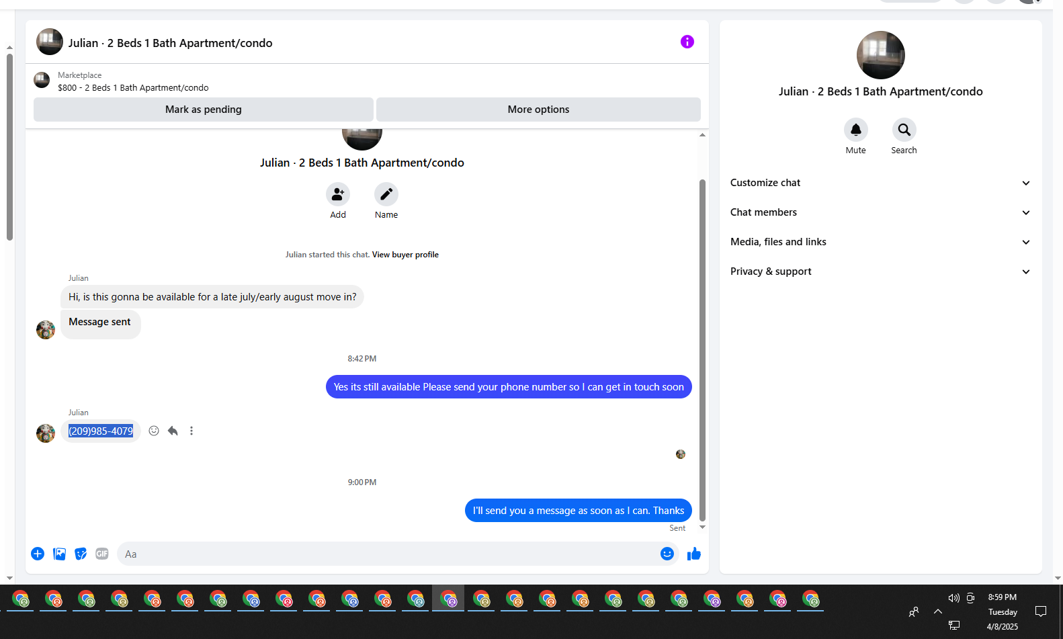Send a thumbs up like
1063x639 pixels.
[x=694, y=554]
